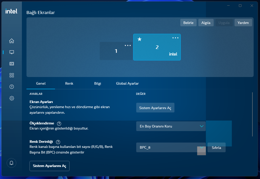
Task: Click filled Sistem Ayarlarını Aç button in Ekran Ayarları
Action: (x=155, y=108)
